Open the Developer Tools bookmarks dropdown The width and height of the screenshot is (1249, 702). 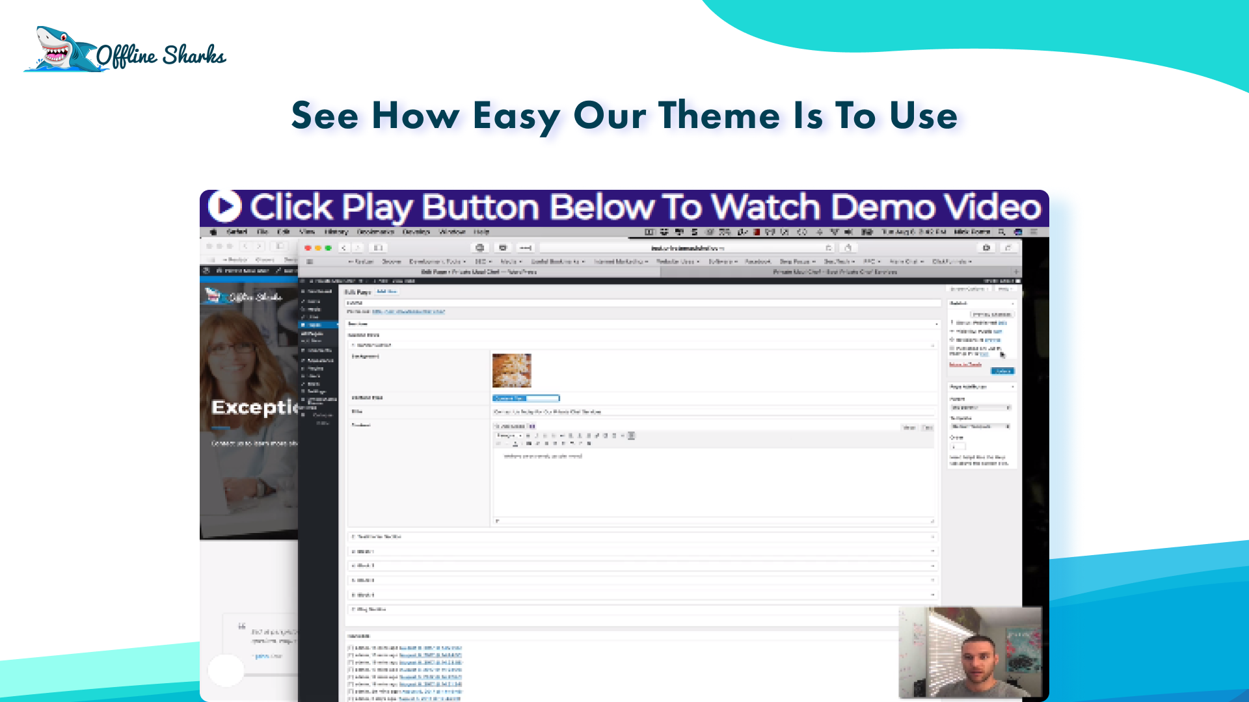437,261
